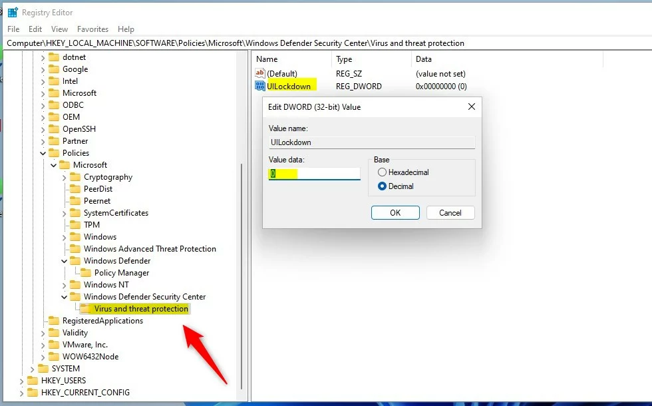Open the File menu
652x406 pixels.
click(x=13, y=29)
